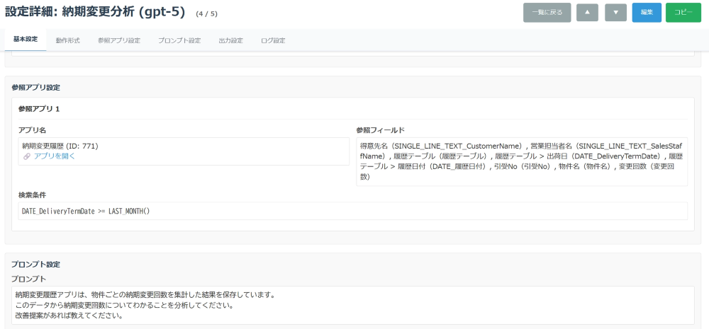Go to next setting with down arrow
This screenshot has height=329, width=709.
pyautogui.click(x=616, y=13)
